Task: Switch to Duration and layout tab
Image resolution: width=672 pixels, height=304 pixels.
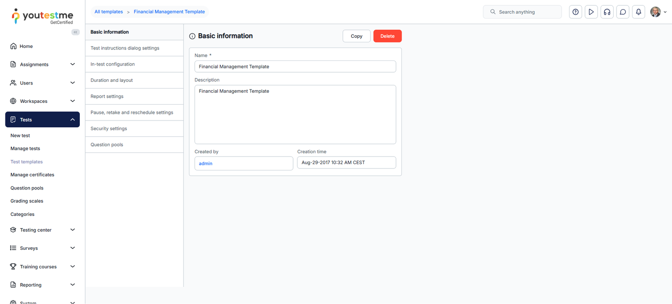Action: click(112, 80)
